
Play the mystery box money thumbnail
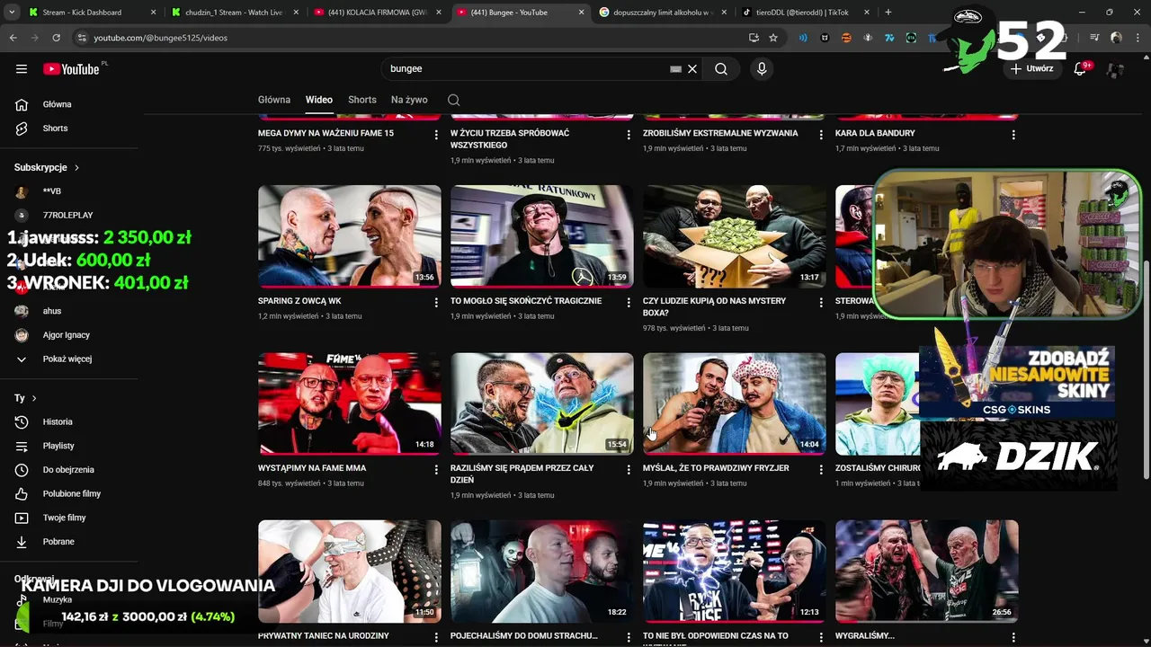tap(735, 236)
